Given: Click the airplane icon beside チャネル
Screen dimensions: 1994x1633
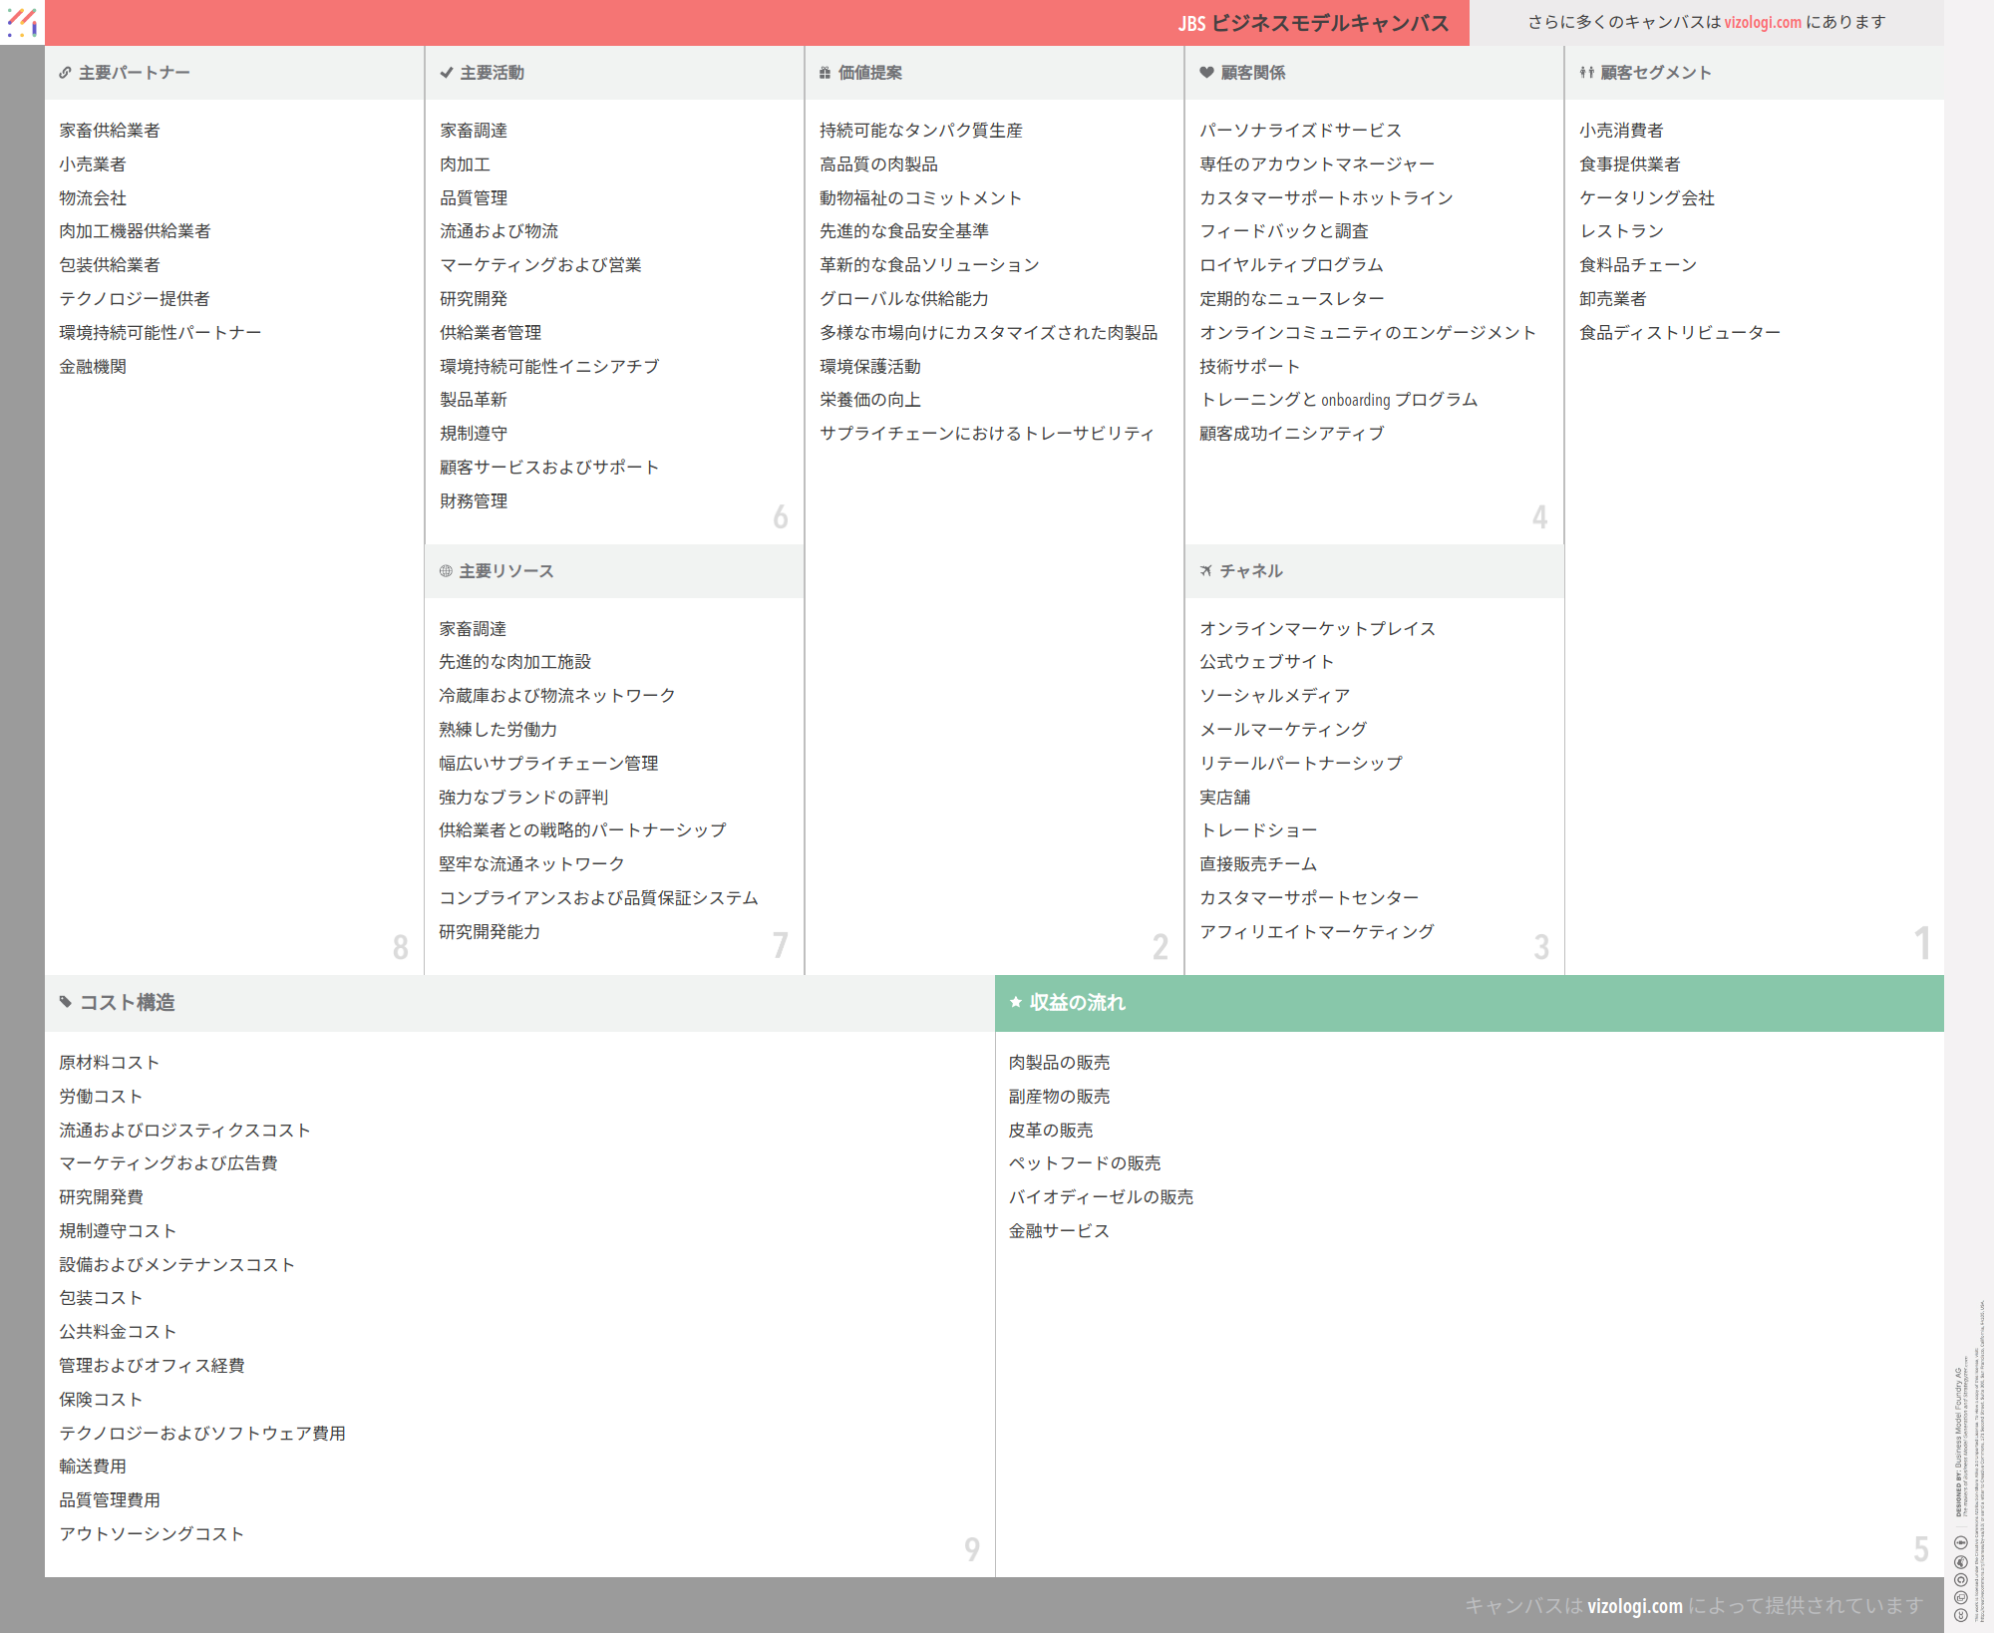Looking at the screenshot, I should [x=1206, y=571].
